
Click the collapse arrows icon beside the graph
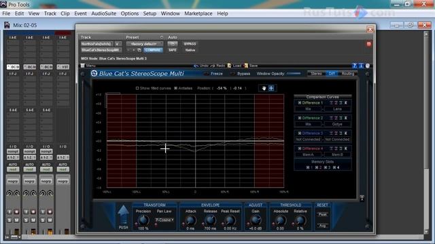[362, 198]
